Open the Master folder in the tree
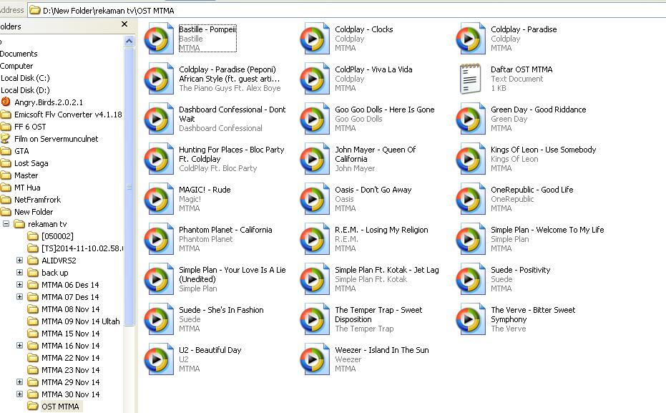 click(19, 175)
